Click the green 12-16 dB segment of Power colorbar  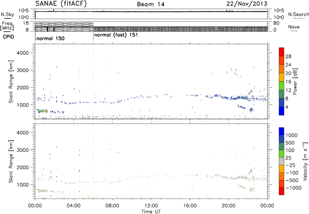(282, 86)
